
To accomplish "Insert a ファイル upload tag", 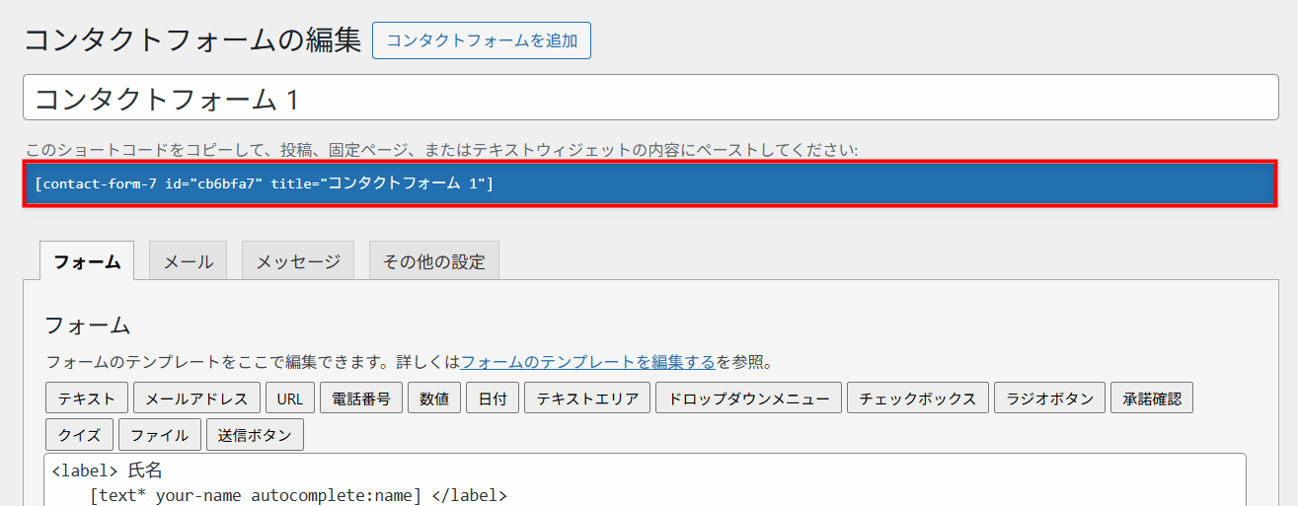I will tap(160, 434).
